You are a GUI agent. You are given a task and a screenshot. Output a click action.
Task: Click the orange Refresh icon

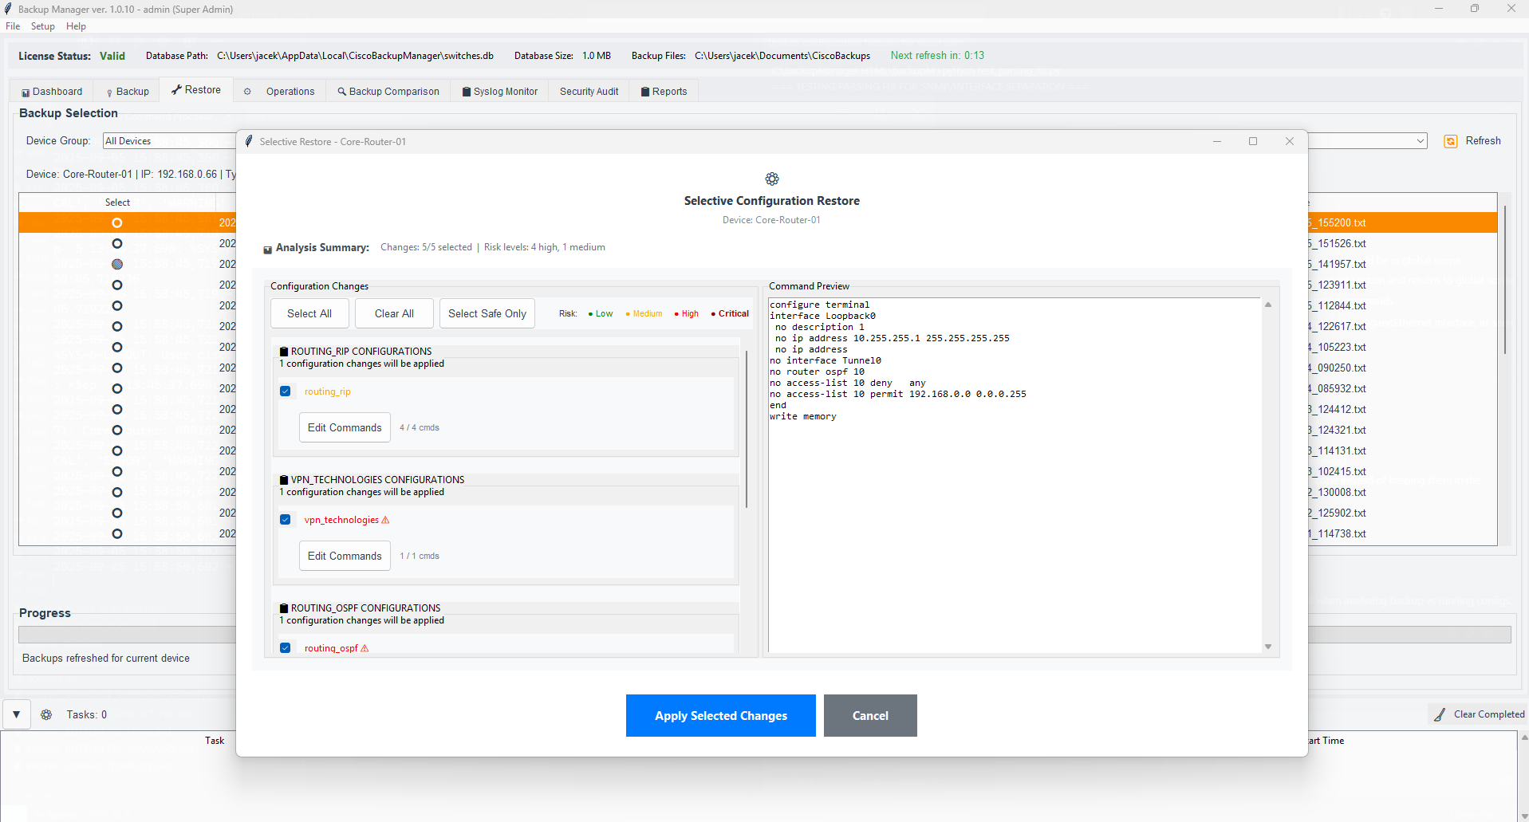(1451, 141)
